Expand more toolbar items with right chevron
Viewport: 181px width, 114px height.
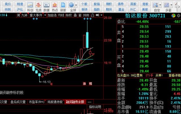[179, 7]
